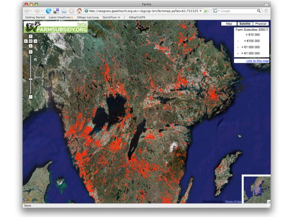Reload the page with the refresh icon

point(48,10)
